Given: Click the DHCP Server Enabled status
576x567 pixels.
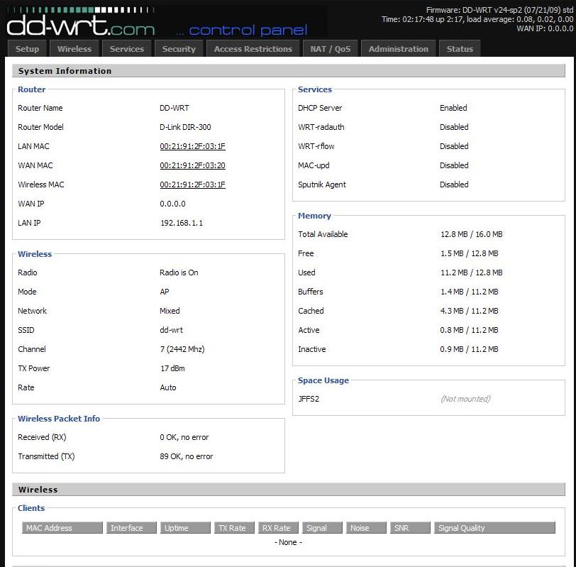Looking at the screenshot, I should coord(453,108).
